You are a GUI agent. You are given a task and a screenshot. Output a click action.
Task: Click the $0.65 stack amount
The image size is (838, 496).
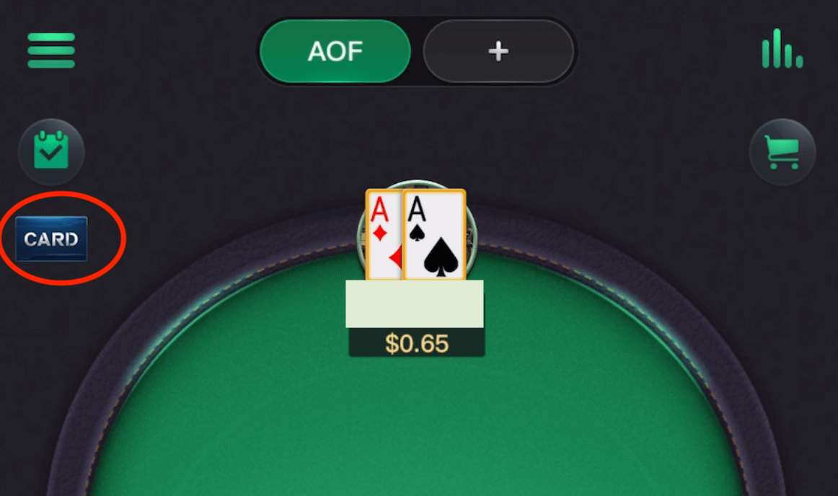(417, 343)
